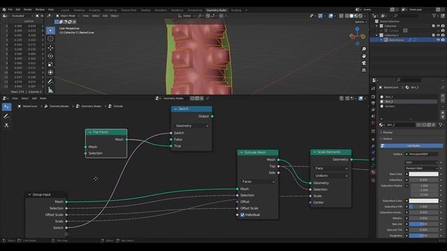Activate the Select Box tool in viewport
This screenshot has width=447, height=251.
click(x=50, y=31)
